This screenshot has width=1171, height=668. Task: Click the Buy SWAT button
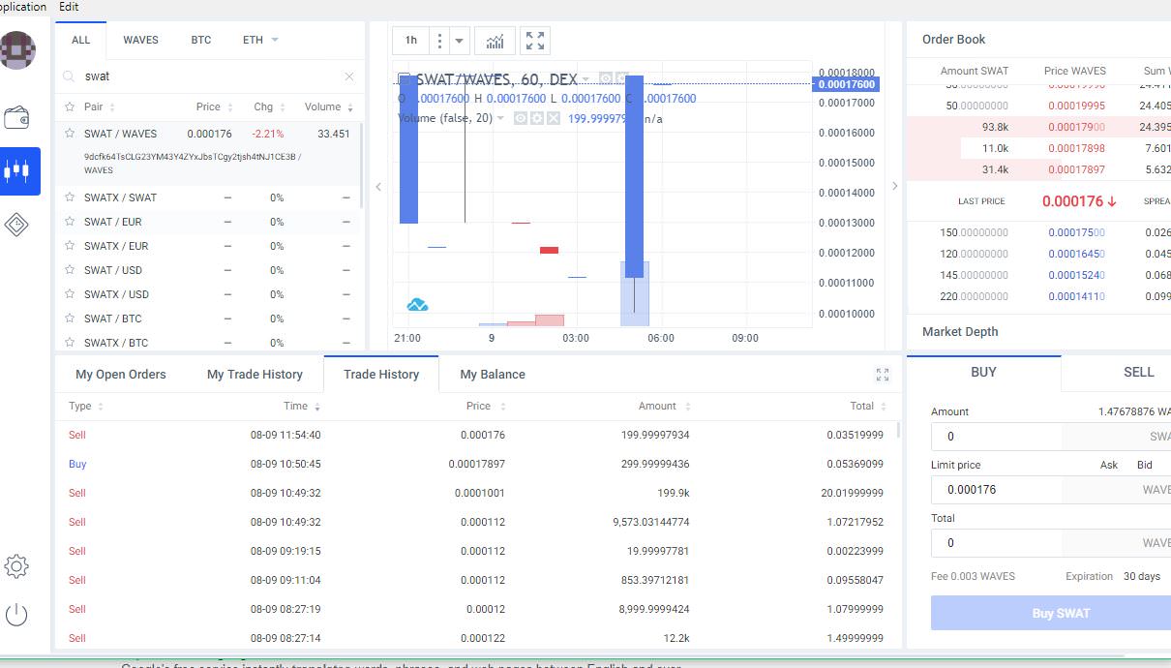tap(1051, 613)
